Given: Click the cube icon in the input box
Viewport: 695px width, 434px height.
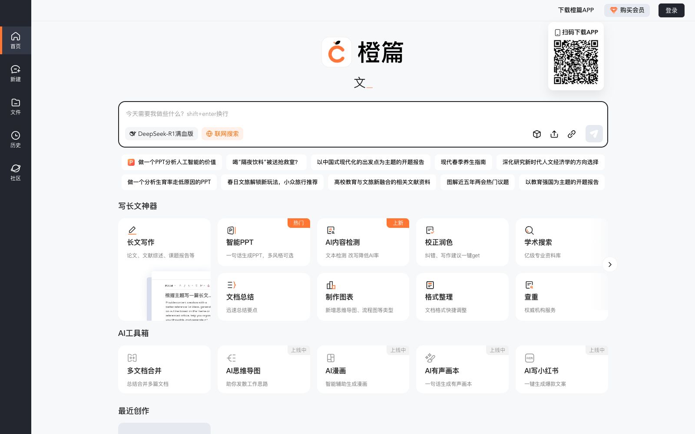Looking at the screenshot, I should (537, 134).
